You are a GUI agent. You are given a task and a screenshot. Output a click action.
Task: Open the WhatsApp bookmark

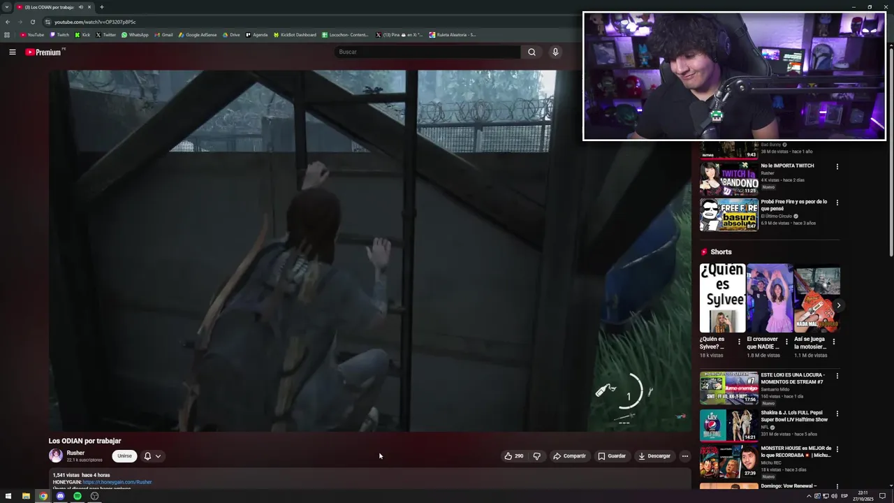(x=135, y=35)
